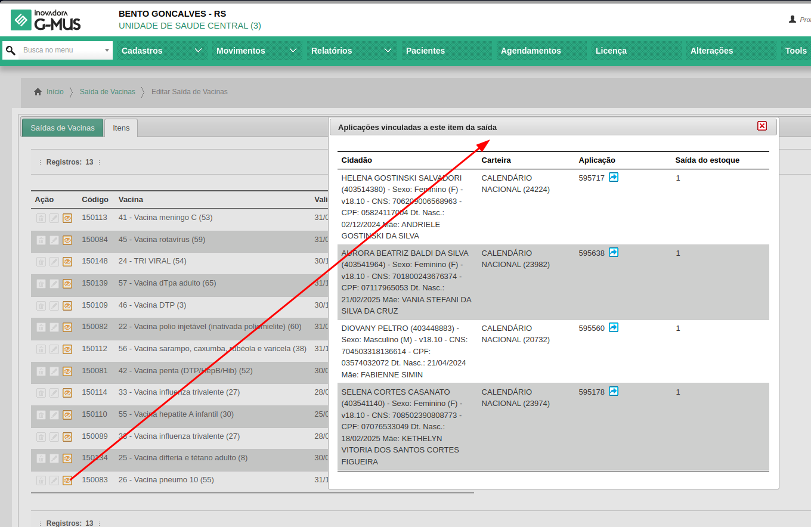Viewport: 811px width, 527px height.
Task: Open application 595560 link icon
Action: (x=614, y=327)
